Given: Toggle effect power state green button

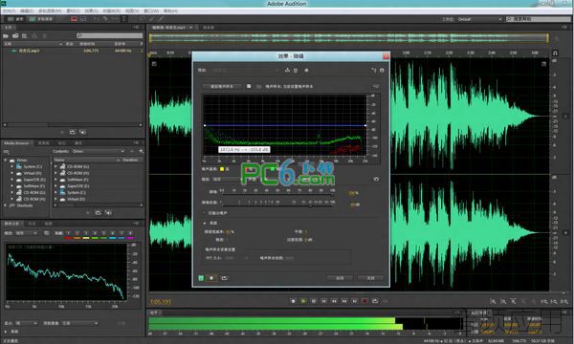Looking at the screenshot, I should click(x=201, y=278).
